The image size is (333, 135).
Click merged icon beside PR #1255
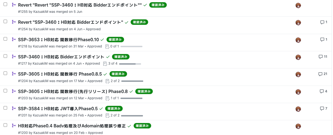(x=14, y=5)
